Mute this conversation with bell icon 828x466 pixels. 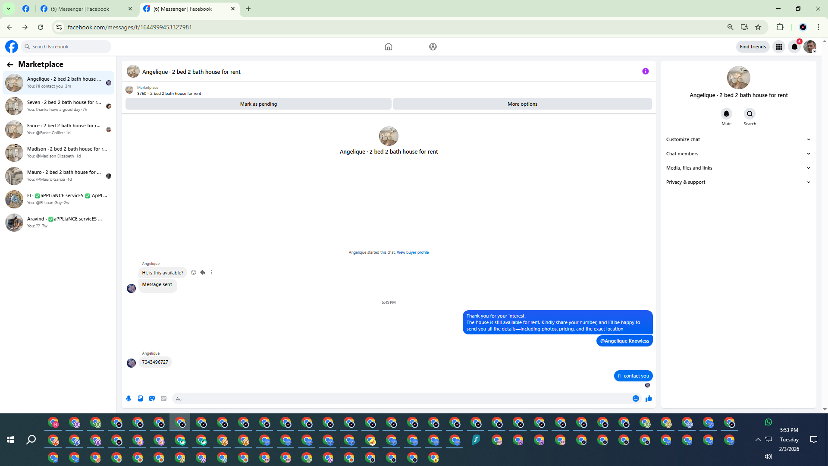[726, 114]
